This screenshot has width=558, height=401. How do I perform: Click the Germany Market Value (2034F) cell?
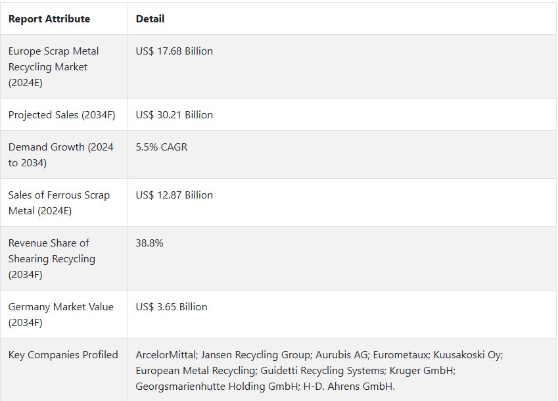(60, 314)
